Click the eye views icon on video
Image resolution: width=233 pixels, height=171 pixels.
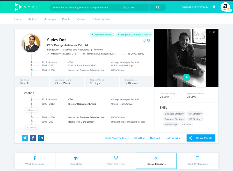(210, 32)
